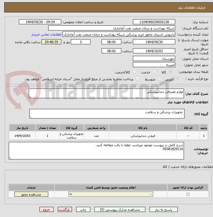Click the ردیف column header
This screenshot has width=213, height=217.
[x=204, y=128]
